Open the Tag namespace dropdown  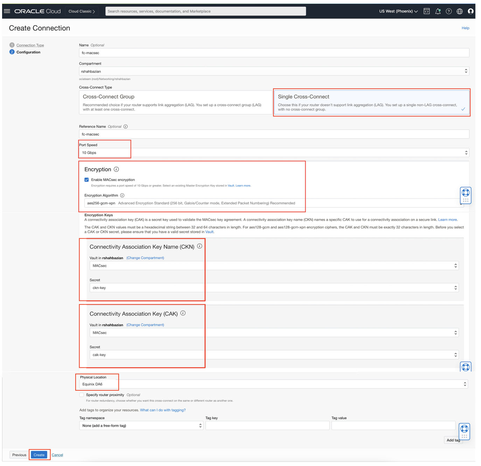point(141,426)
